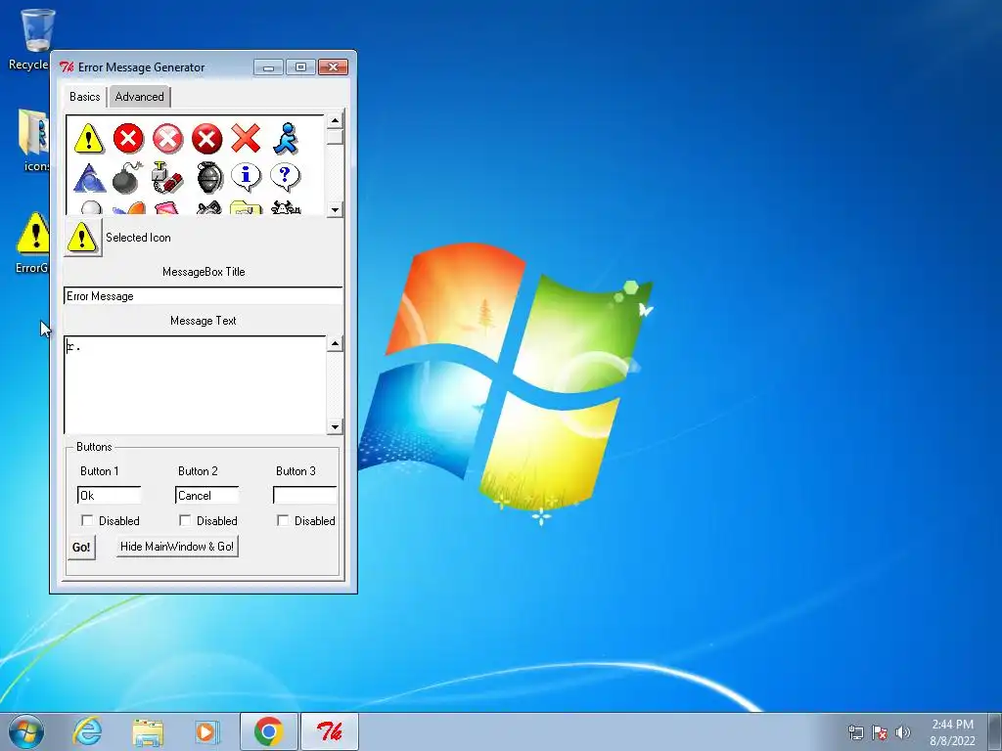Launch Windows Media Player from taskbar

(206, 731)
